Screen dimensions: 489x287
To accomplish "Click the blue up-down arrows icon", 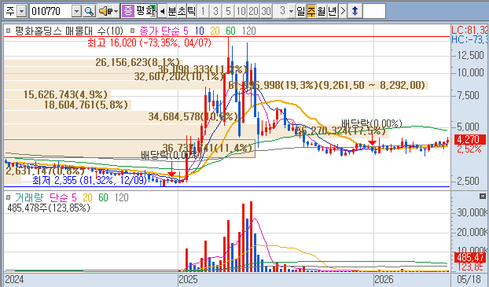I will point(355,12).
